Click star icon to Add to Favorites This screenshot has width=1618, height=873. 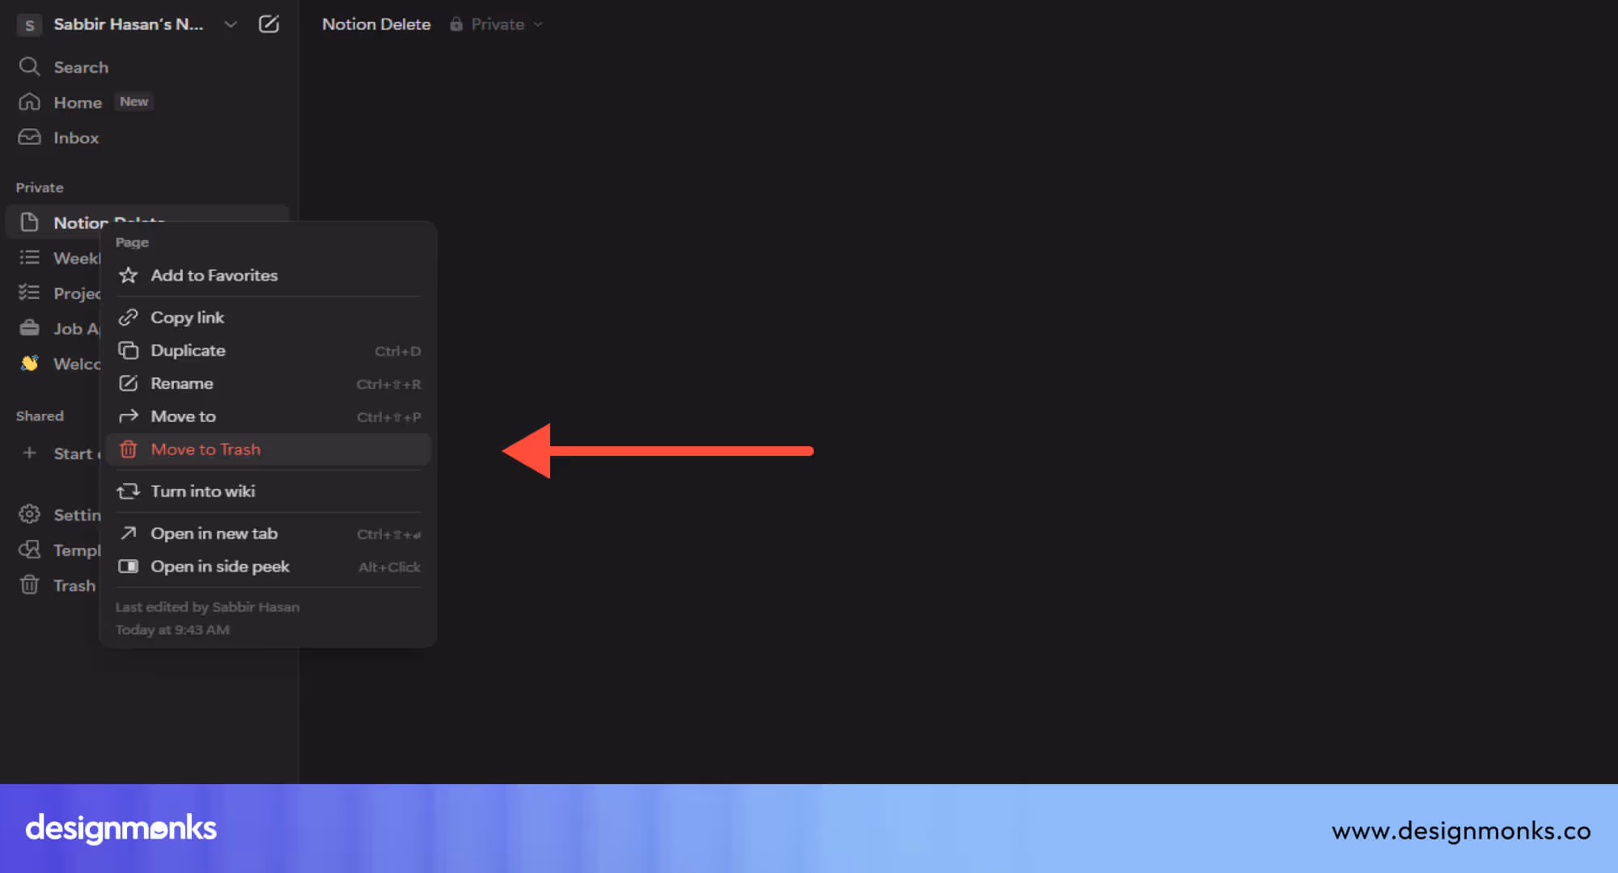(x=128, y=276)
